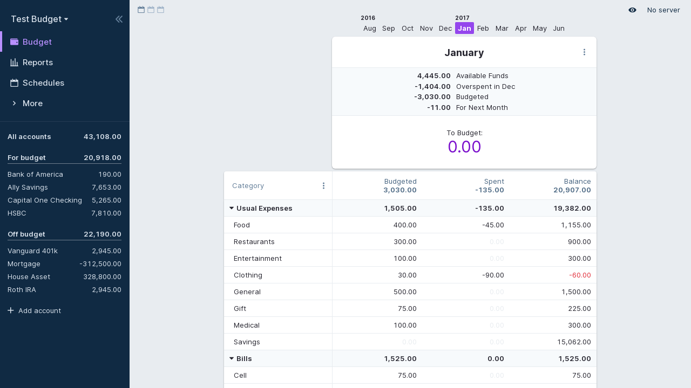Edit the budgeted amount for Food
Screen dimensions: 691x388
click(405, 225)
